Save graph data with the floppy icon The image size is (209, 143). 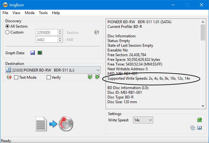click(33, 53)
